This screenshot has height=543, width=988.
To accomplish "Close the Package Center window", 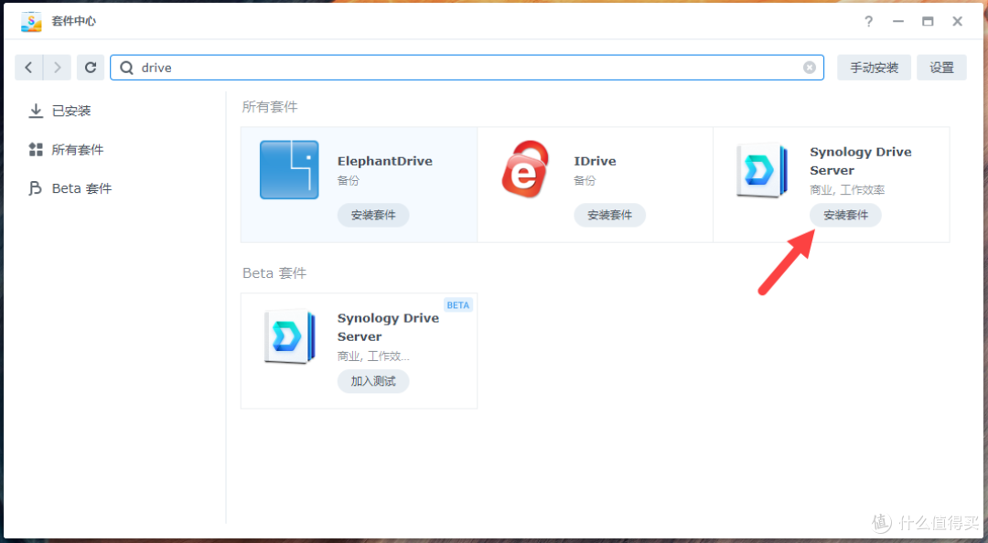I will coord(957,21).
